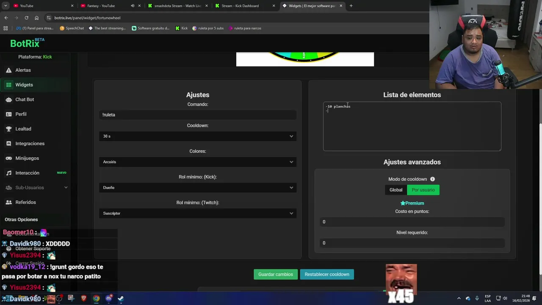Click the Referidos people icon
542x305 pixels.
8,202
